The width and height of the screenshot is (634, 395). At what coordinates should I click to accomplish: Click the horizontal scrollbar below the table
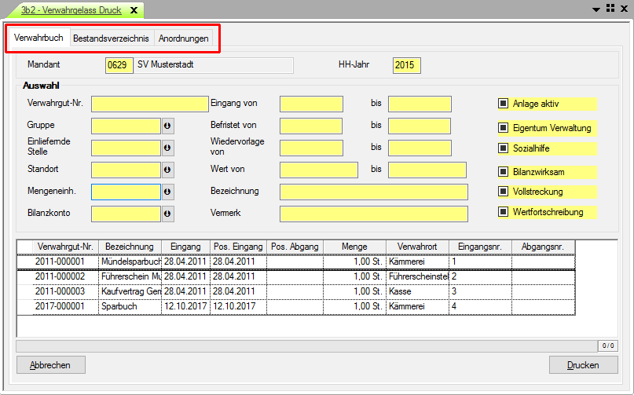coord(306,345)
